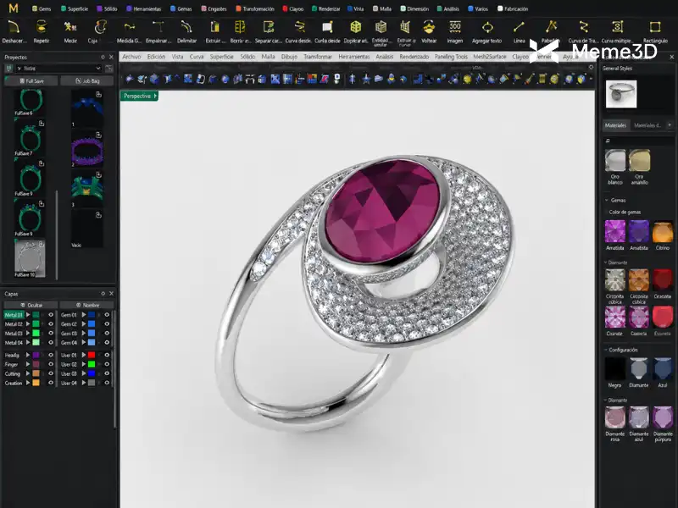Click the Ocultar button in Capas

click(x=31, y=305)
